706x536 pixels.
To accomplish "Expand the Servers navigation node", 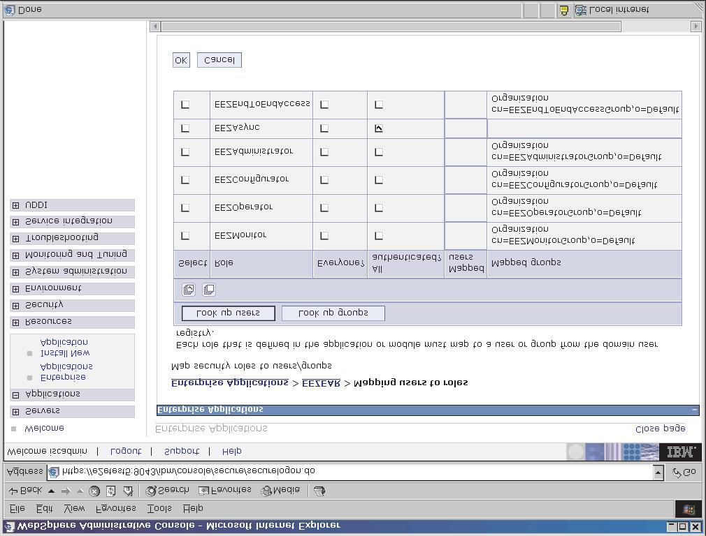I will (16, 412).
